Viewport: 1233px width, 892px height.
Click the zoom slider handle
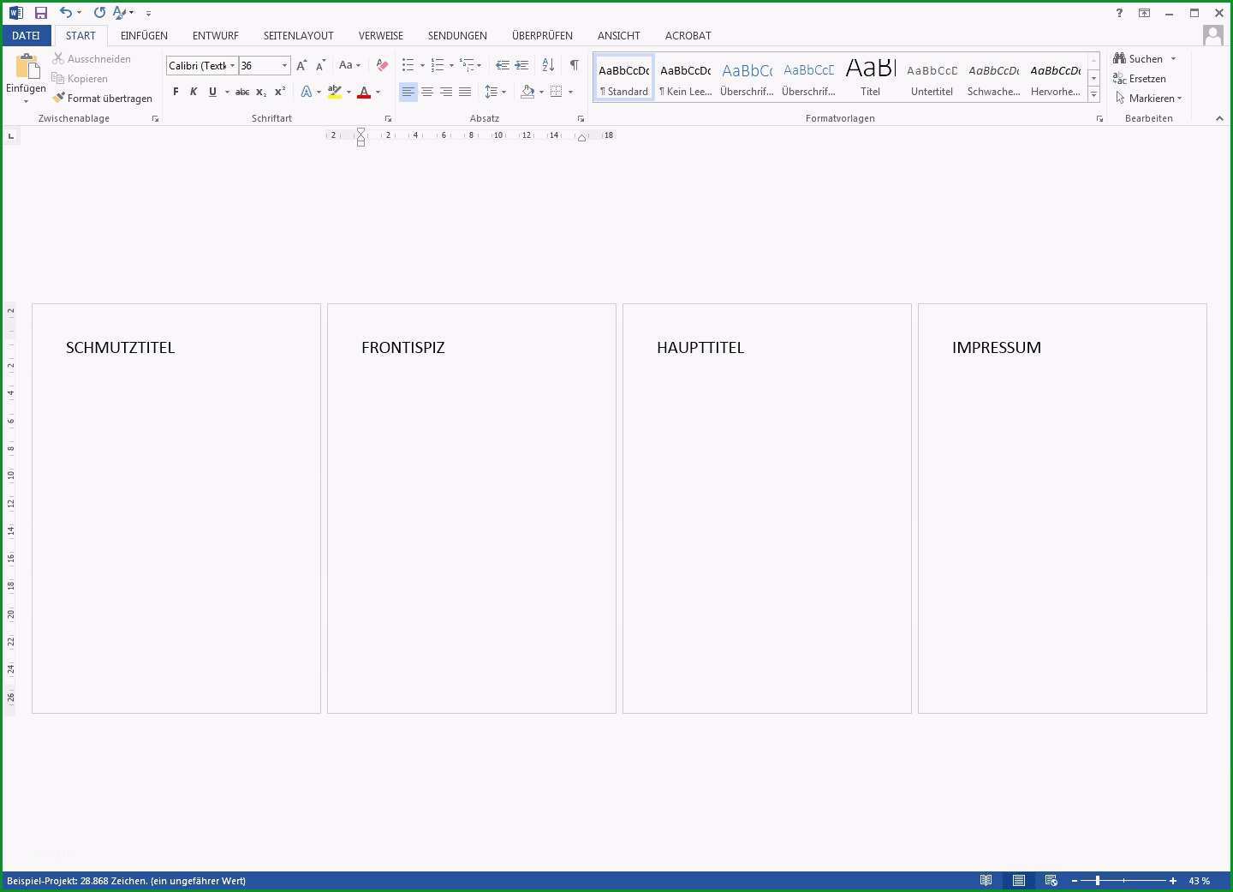point(1098,880)
